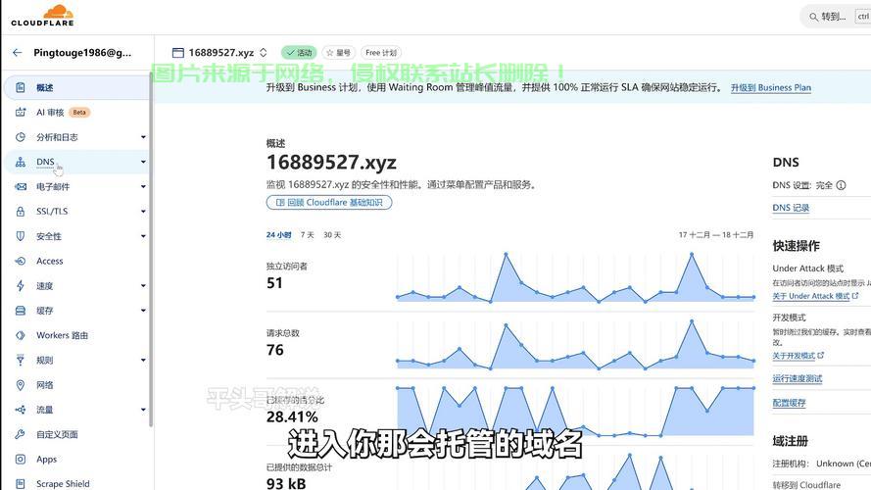871x490 pixels.
Task: Click the back arrow beside the account name
Action: pyautogui.click(x=17, y=53)
